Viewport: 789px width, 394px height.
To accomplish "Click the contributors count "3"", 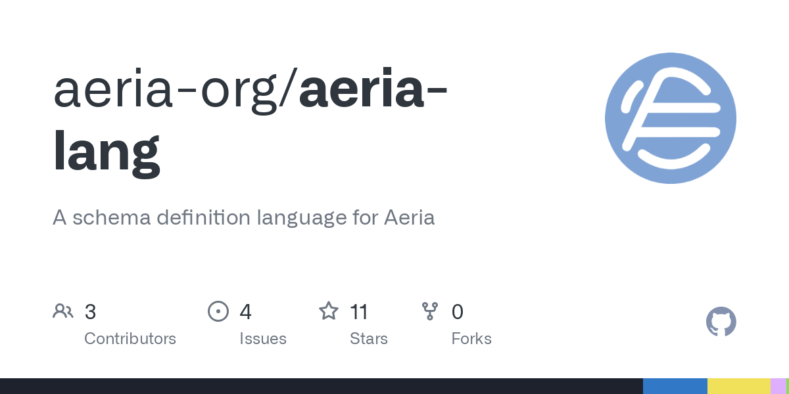I will pos(91,312).
